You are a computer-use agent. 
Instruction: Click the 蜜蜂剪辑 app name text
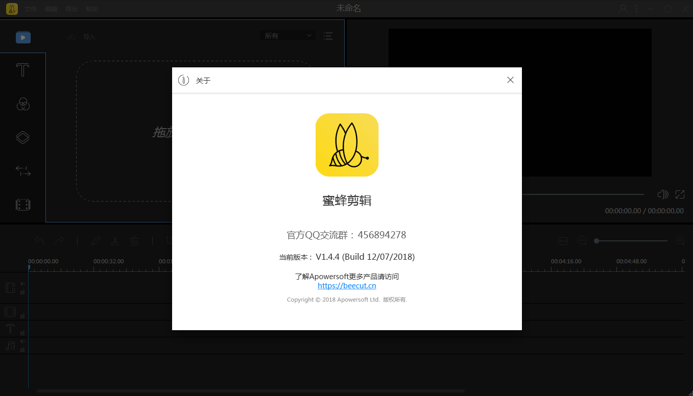point(347,201)
